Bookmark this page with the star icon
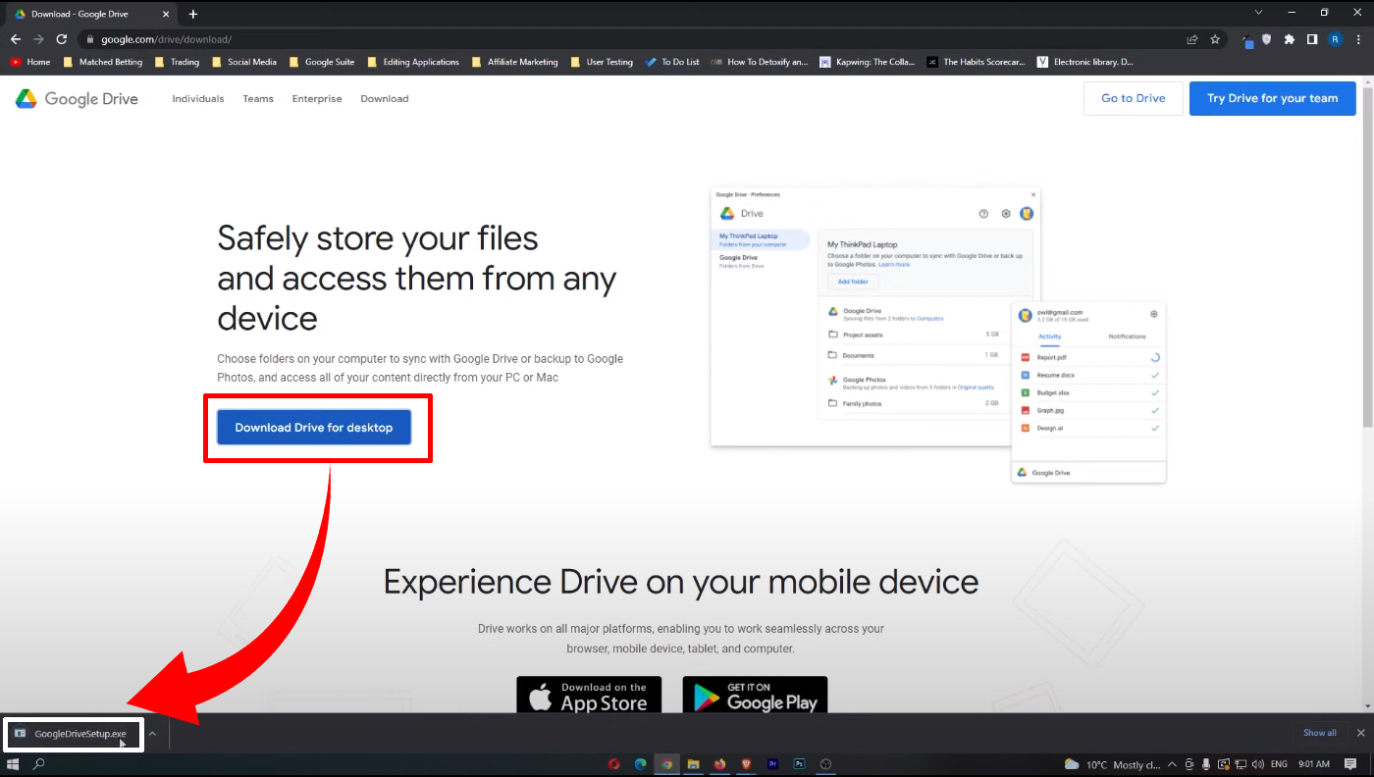Screen dimensions: 1374x777 click(x=1215, y=38)
